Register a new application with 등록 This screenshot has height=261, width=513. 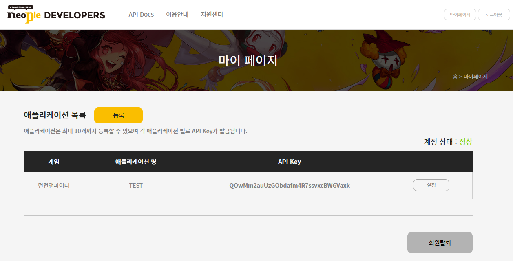pyautogui.click(x=118, y=115)
